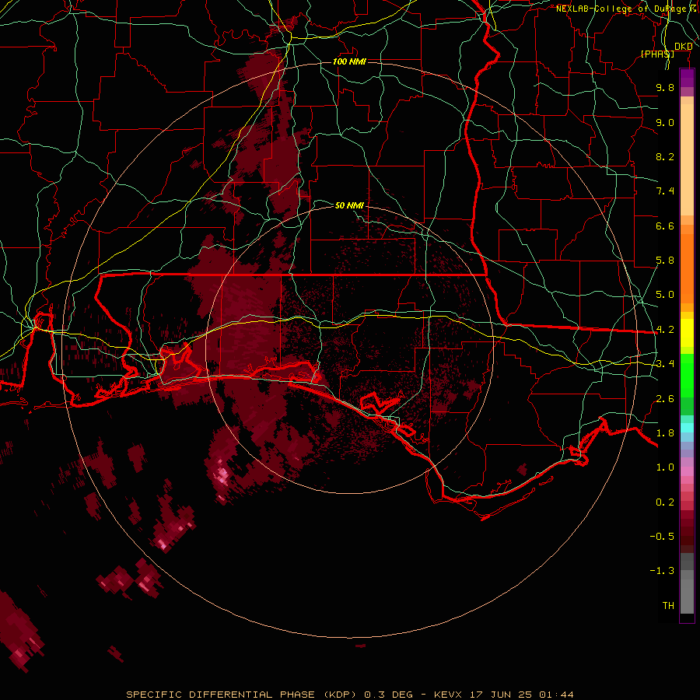Click the 4.2 value on the color scale
The image size is (700, 700).
pos(665,330)
